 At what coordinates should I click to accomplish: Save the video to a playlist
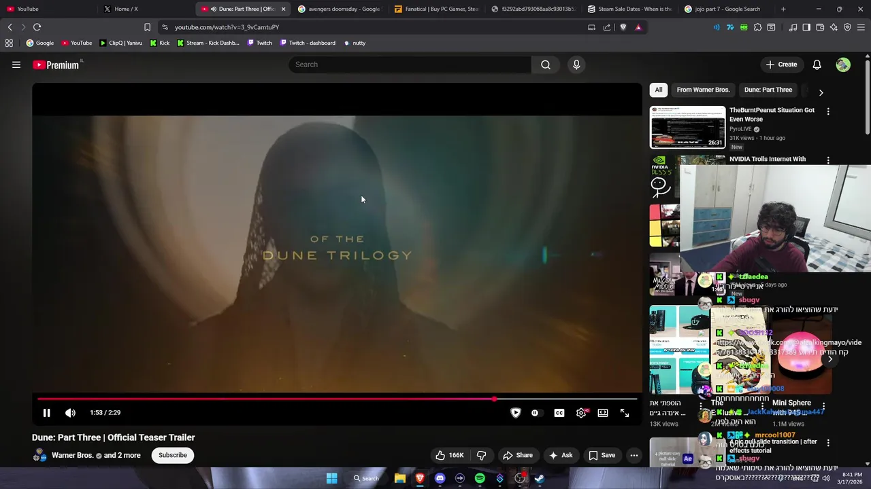(602, 455)
